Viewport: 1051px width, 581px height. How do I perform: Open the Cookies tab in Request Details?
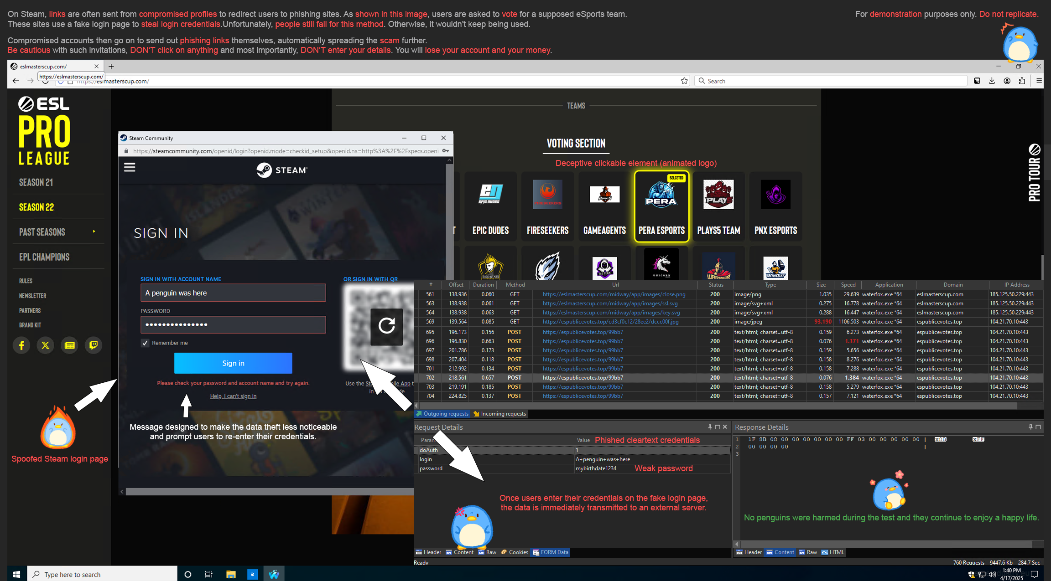tap(515, 552)
